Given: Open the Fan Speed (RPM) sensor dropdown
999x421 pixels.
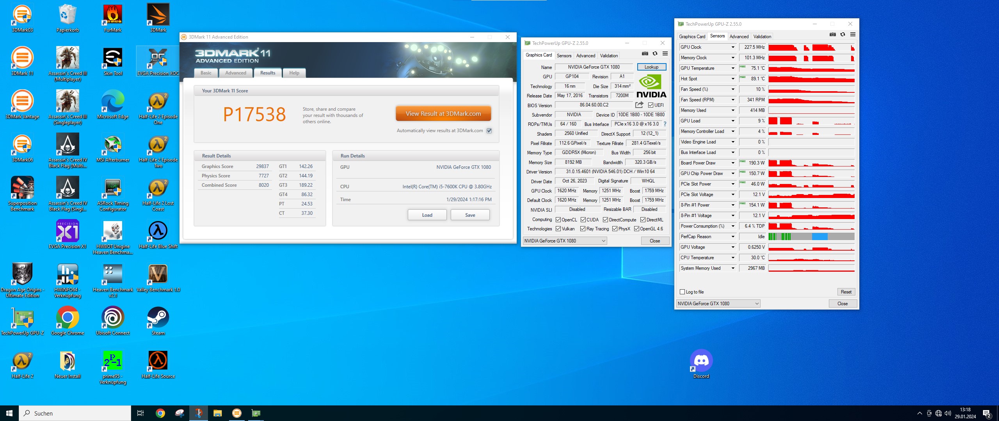Looking at the screenshot, I should click(x=733, y=99).
